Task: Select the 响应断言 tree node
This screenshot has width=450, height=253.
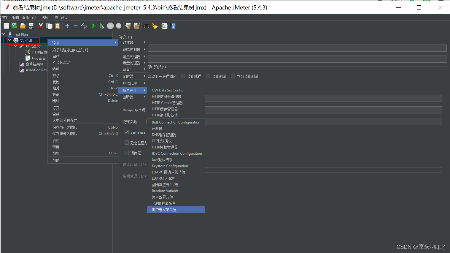Action: pos(39,58)
